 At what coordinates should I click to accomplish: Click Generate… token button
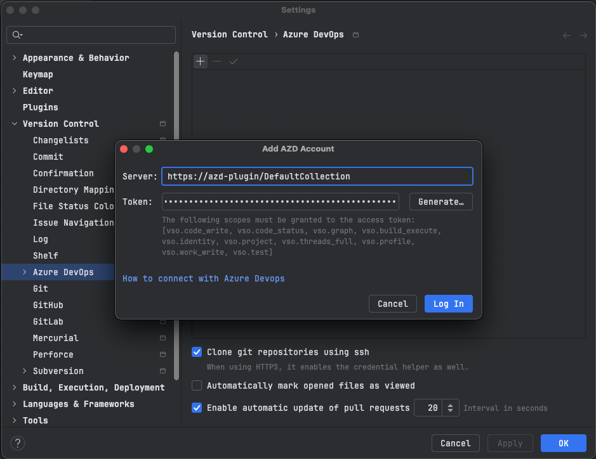[441, 202]
